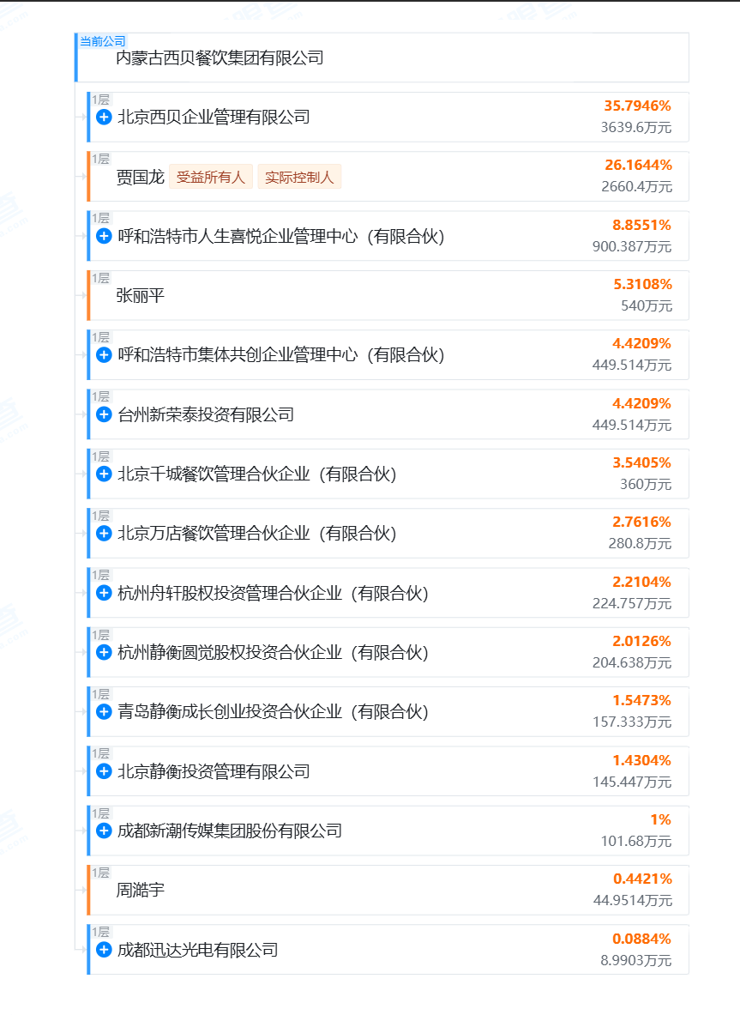Screen dimensions: 740x1015
Task: Expand 呼和浩特市人生喜悦企业管理中心 shareholder node
Action: [x=104, y=236]
